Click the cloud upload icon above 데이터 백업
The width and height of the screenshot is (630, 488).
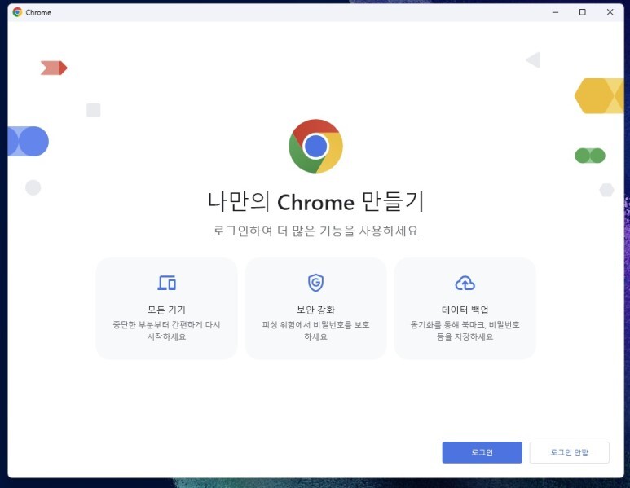pyautogui.click(x=465, y=284)
